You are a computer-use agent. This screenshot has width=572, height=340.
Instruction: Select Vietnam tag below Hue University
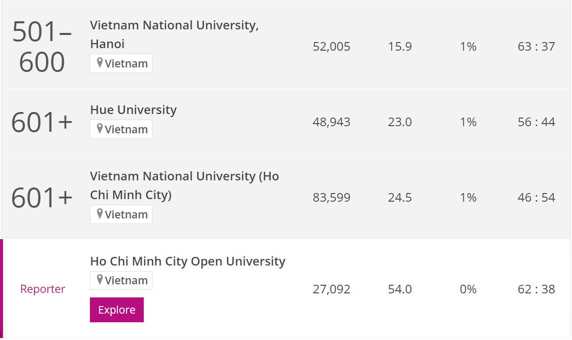[121, 129]
